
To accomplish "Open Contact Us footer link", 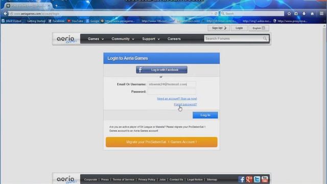I will click(176, 179).
